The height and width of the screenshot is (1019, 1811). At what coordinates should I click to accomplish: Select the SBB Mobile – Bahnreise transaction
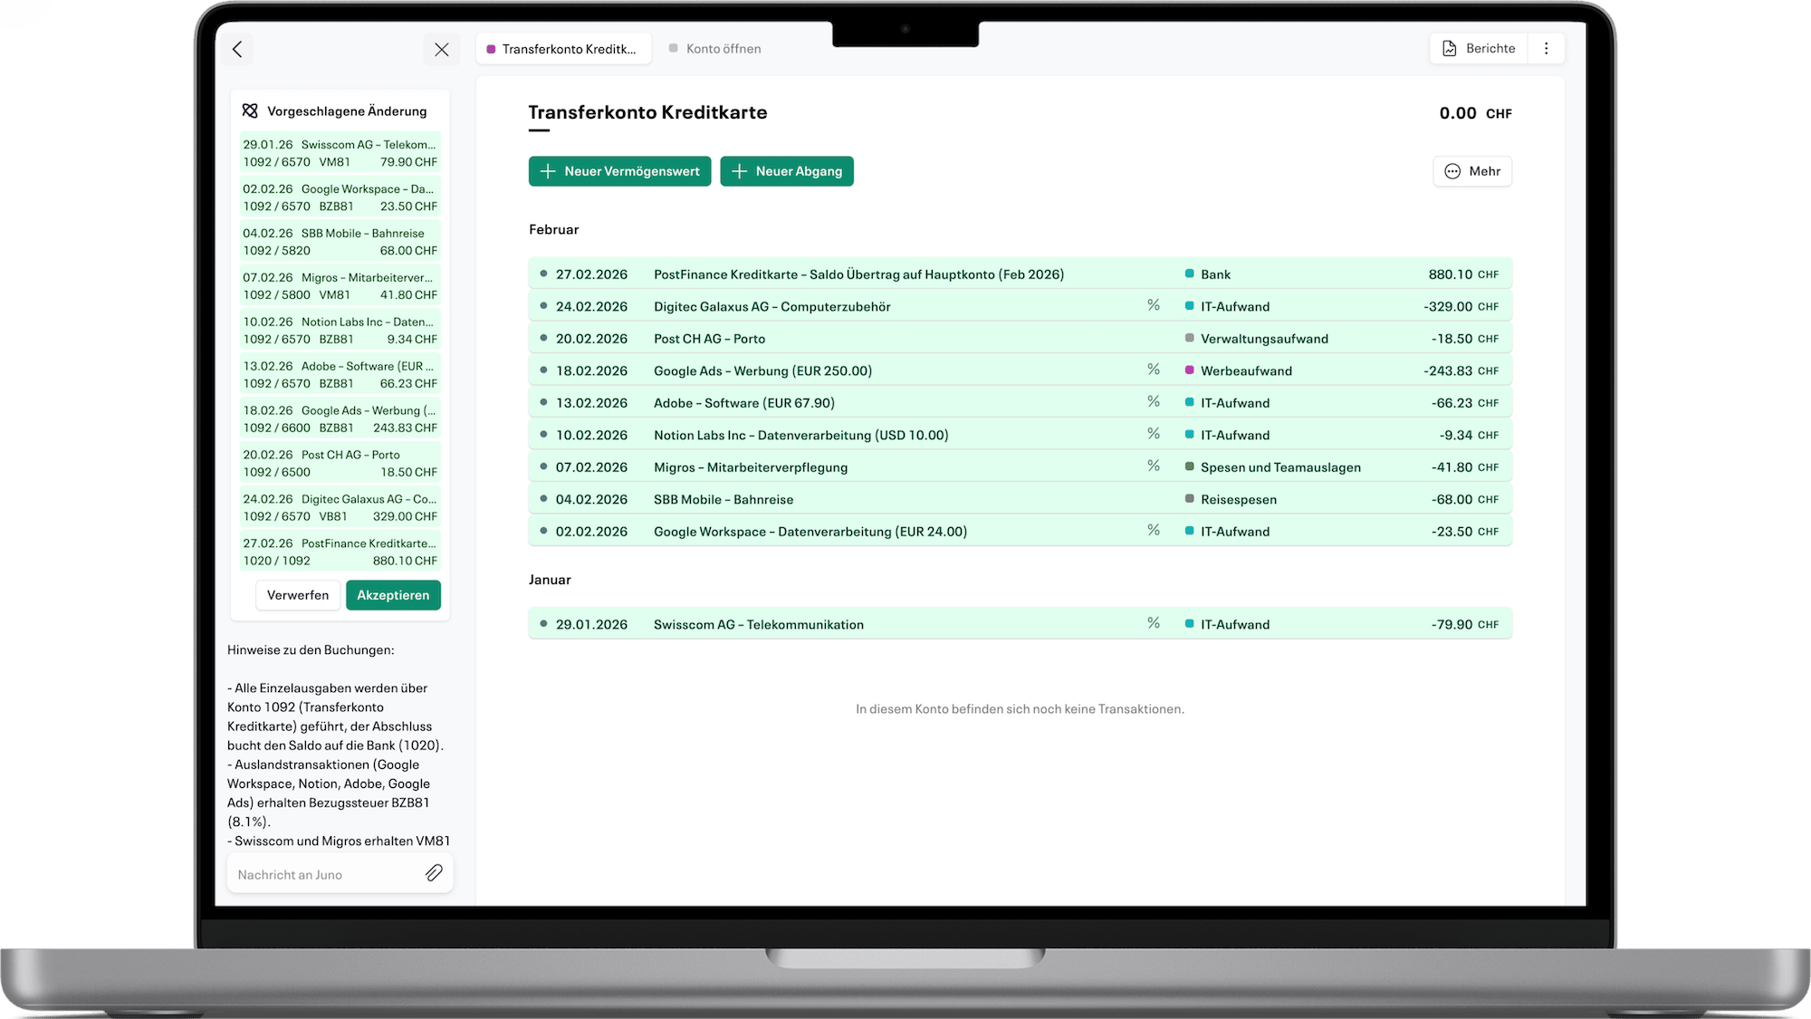point(1020,499)
